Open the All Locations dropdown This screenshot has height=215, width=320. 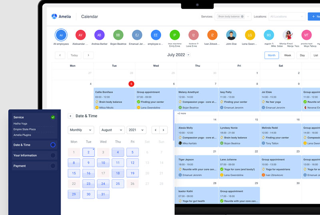tap(287, 16)
